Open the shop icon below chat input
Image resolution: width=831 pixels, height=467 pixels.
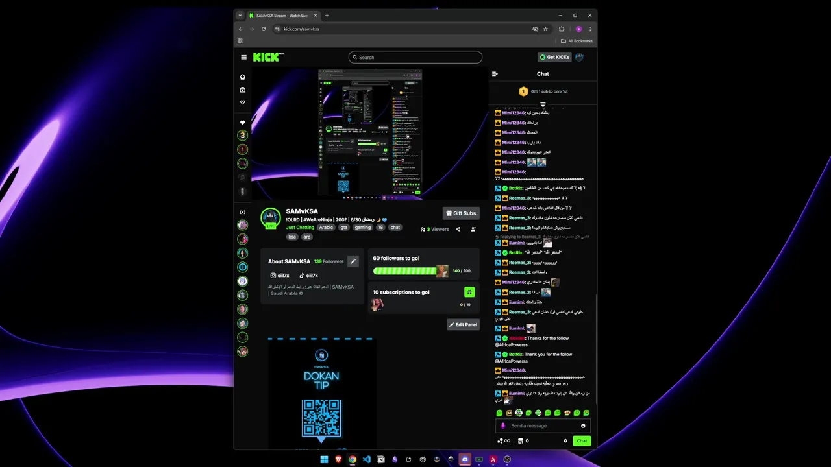(x=523, y=441)
